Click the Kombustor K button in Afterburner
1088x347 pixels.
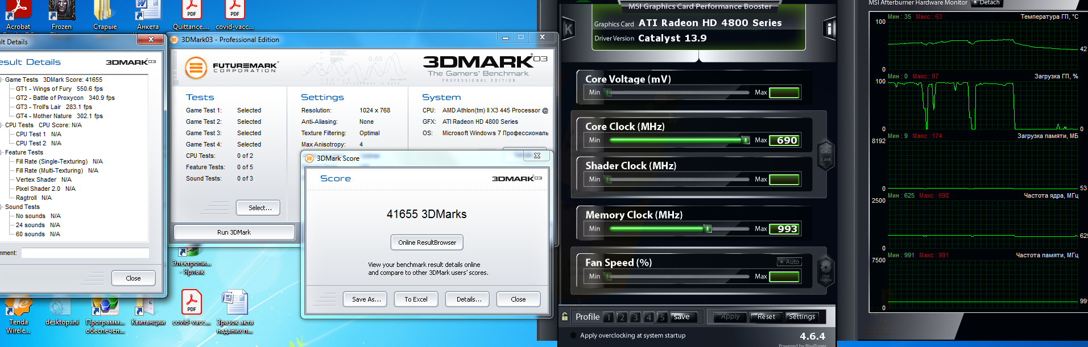tap(568, 28)
